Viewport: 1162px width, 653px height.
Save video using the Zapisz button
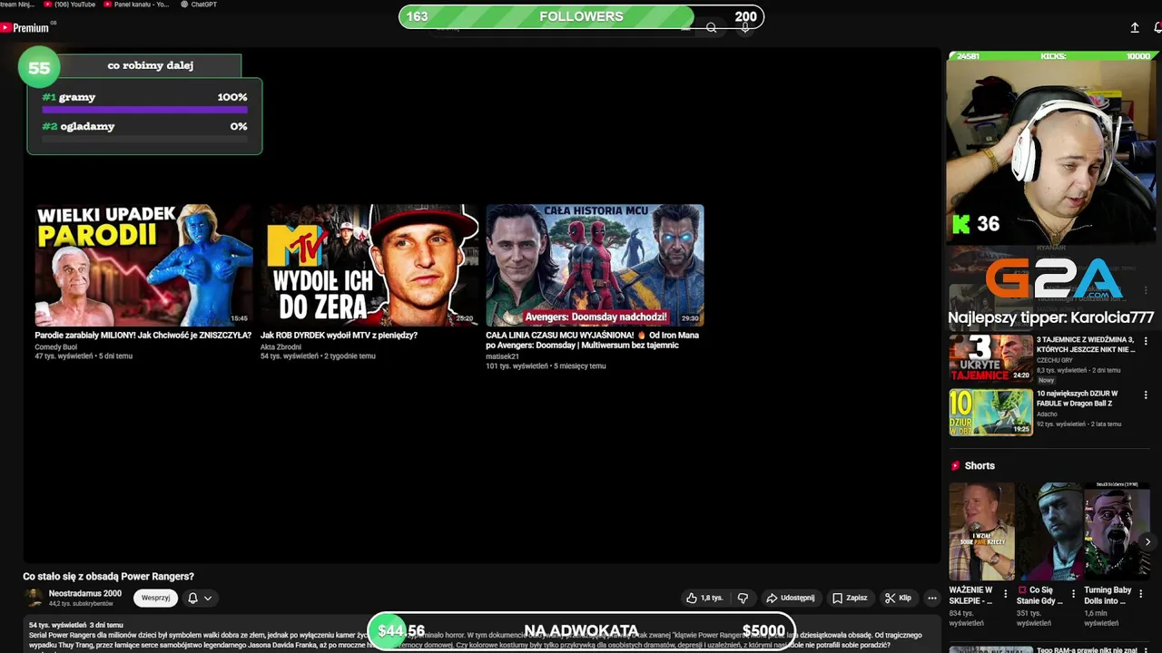(851, 599)
